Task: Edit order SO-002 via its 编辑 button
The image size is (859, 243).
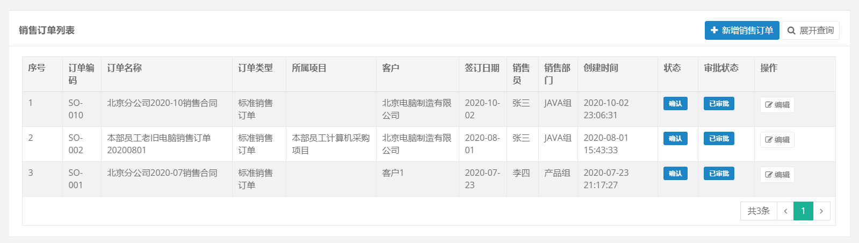Action: point(777,140)
